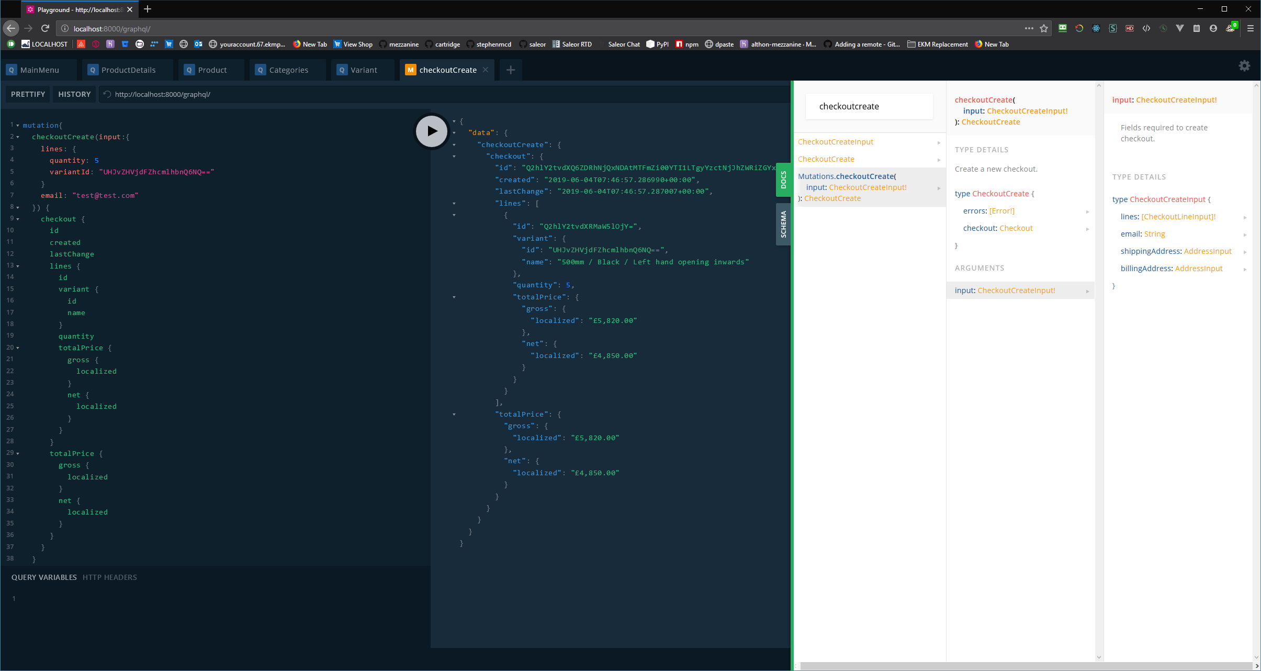Click the add new tab plus icon
The height and width of the screenshot is (671, 1261).
click(511, 70)
